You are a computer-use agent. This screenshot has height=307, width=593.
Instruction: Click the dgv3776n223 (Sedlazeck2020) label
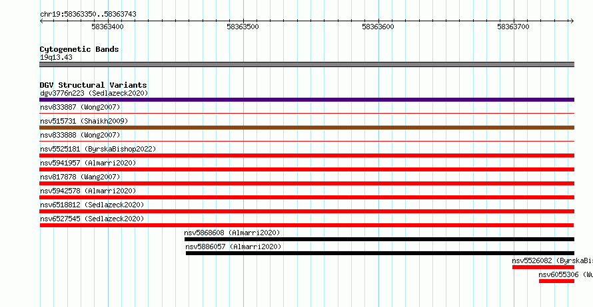tap(94, 93)
